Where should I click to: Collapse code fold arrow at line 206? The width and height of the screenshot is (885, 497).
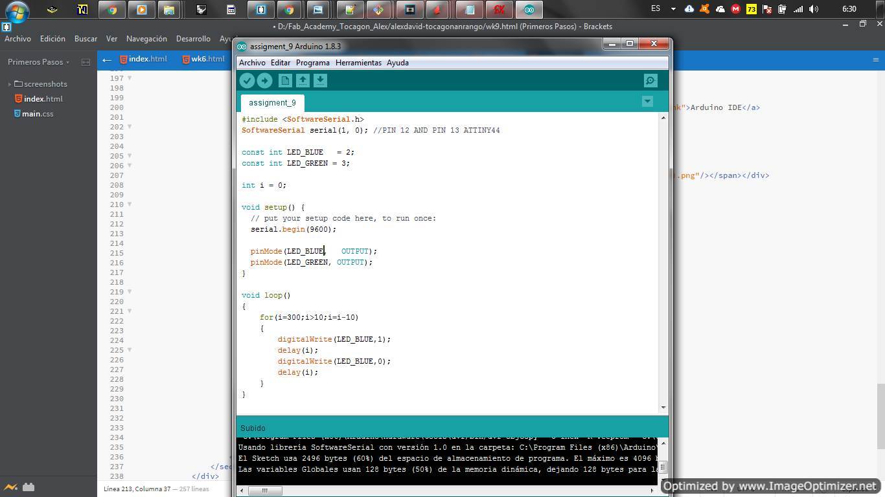pyautogui.click(x=129, y=166)
